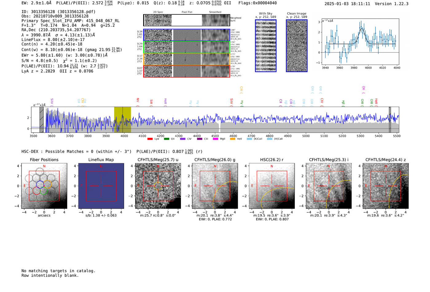Select the CFHTLS/Meg(25.7) u image
This screenshot has height=292, width=430.
(x=158, y=186)
